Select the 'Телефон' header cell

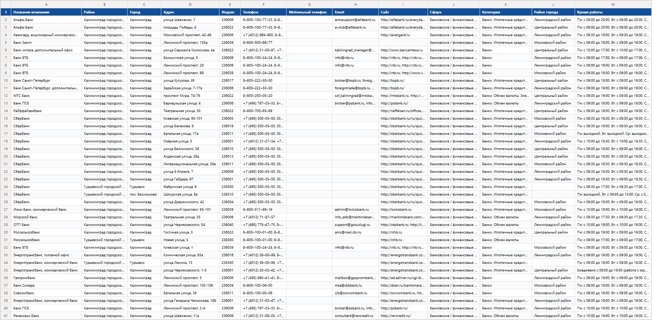click(263, 12)
